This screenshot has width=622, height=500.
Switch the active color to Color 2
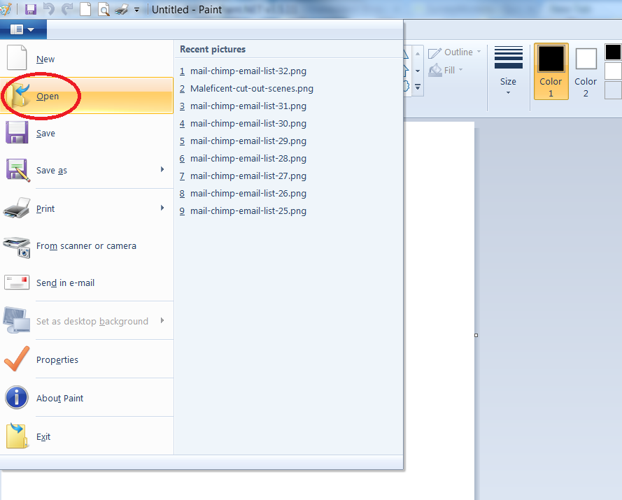coord(586,71)
